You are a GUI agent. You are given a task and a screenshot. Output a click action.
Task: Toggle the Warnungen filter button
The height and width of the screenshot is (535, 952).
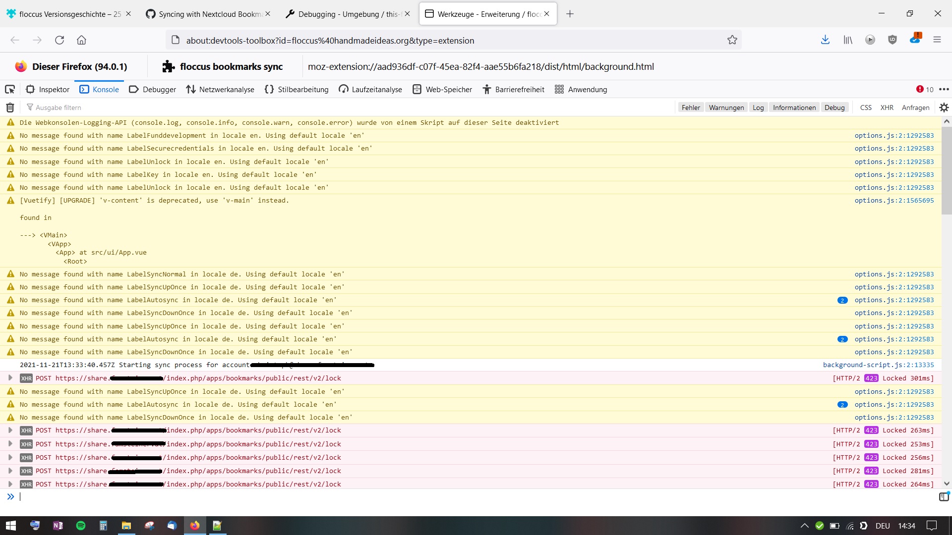point(726,107)
